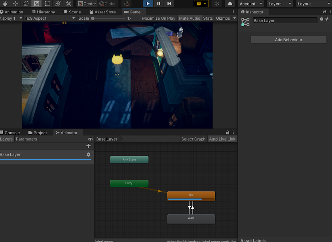Toggle the Animator eye visibility icon
The width and height of the screenshot is (332, 242).
90,139
